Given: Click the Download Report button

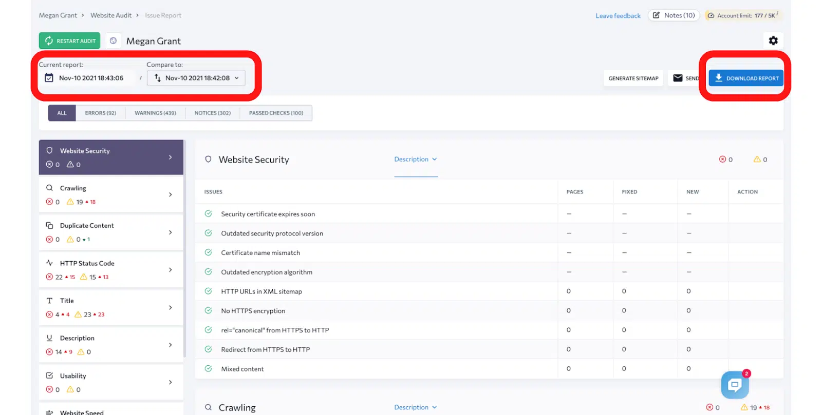Looking at the screenshot, I should point(746,78).
